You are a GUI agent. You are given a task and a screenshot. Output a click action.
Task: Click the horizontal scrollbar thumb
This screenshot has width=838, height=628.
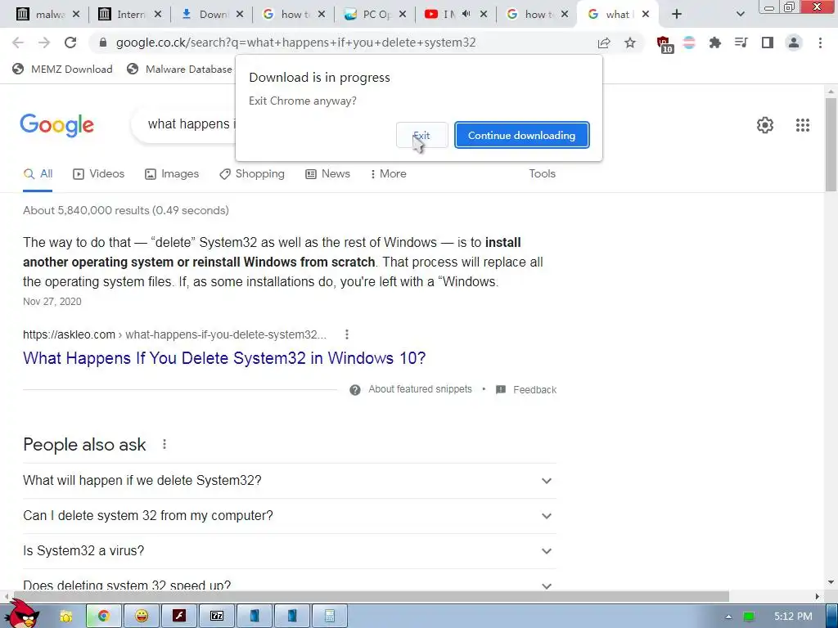pyautogui.click(x=371, y=596)
